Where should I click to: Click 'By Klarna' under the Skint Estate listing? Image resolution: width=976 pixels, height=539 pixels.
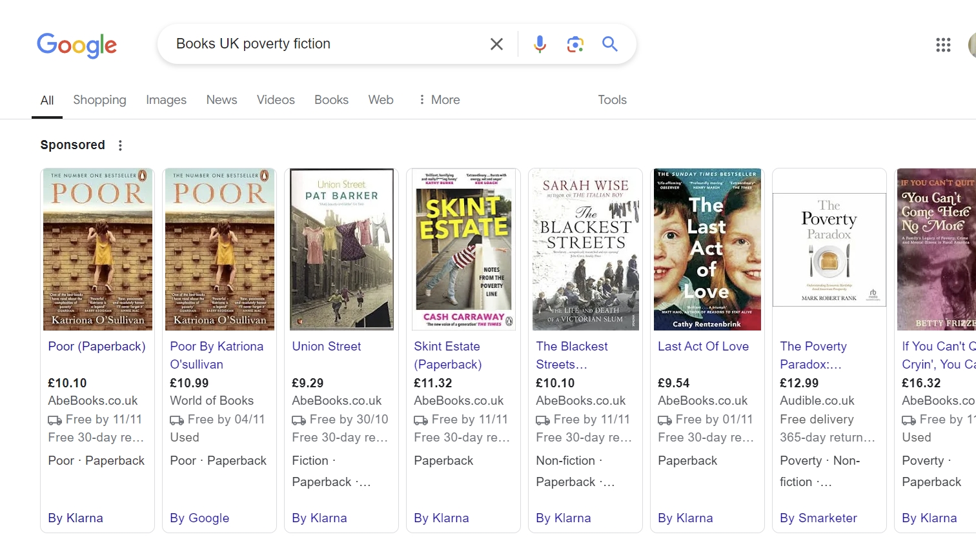click(441, 518)
